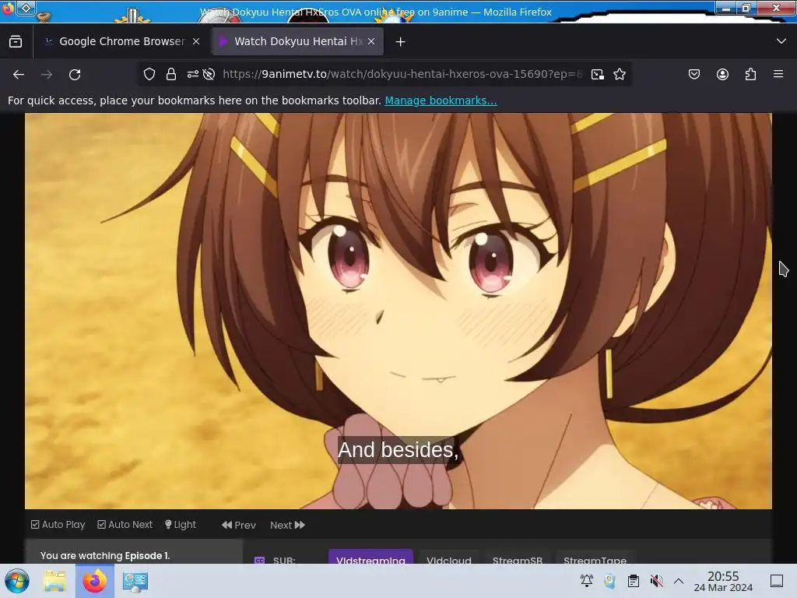Open the Extensions puzzle icon
Screen dimensions: 797x598
pos(751,74)
